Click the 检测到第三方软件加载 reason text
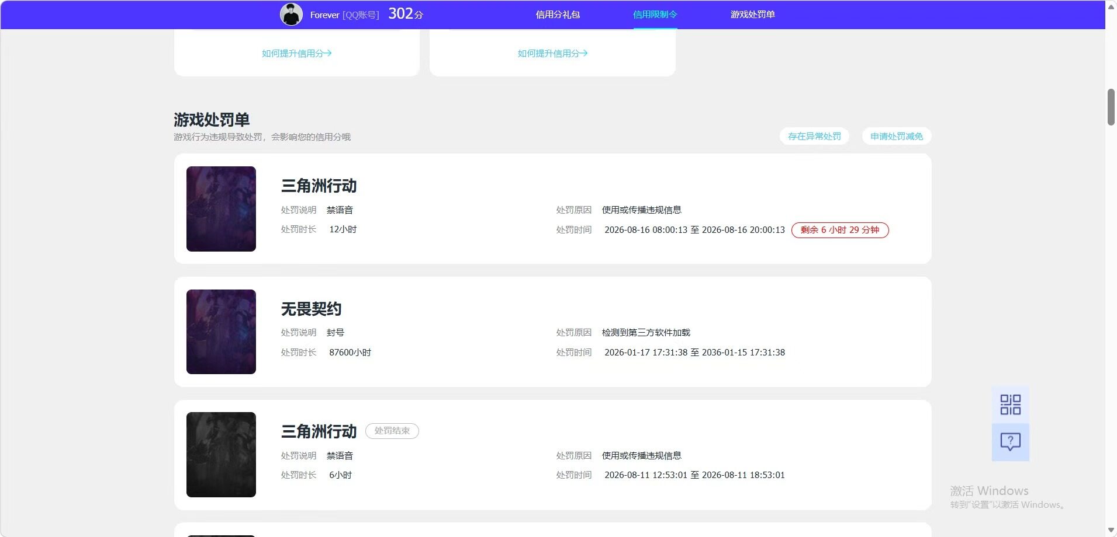This screenshot has width=1117, height=537. pos(646,333)
